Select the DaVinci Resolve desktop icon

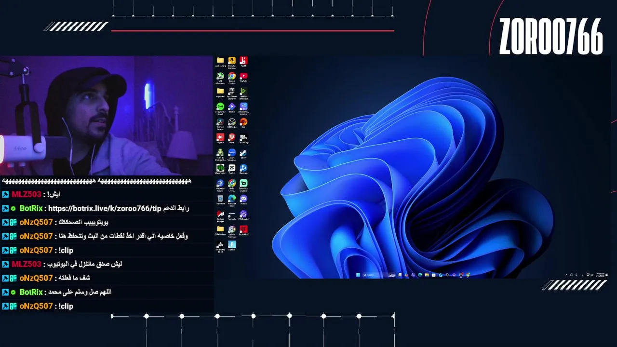click(x=220, y=123)
